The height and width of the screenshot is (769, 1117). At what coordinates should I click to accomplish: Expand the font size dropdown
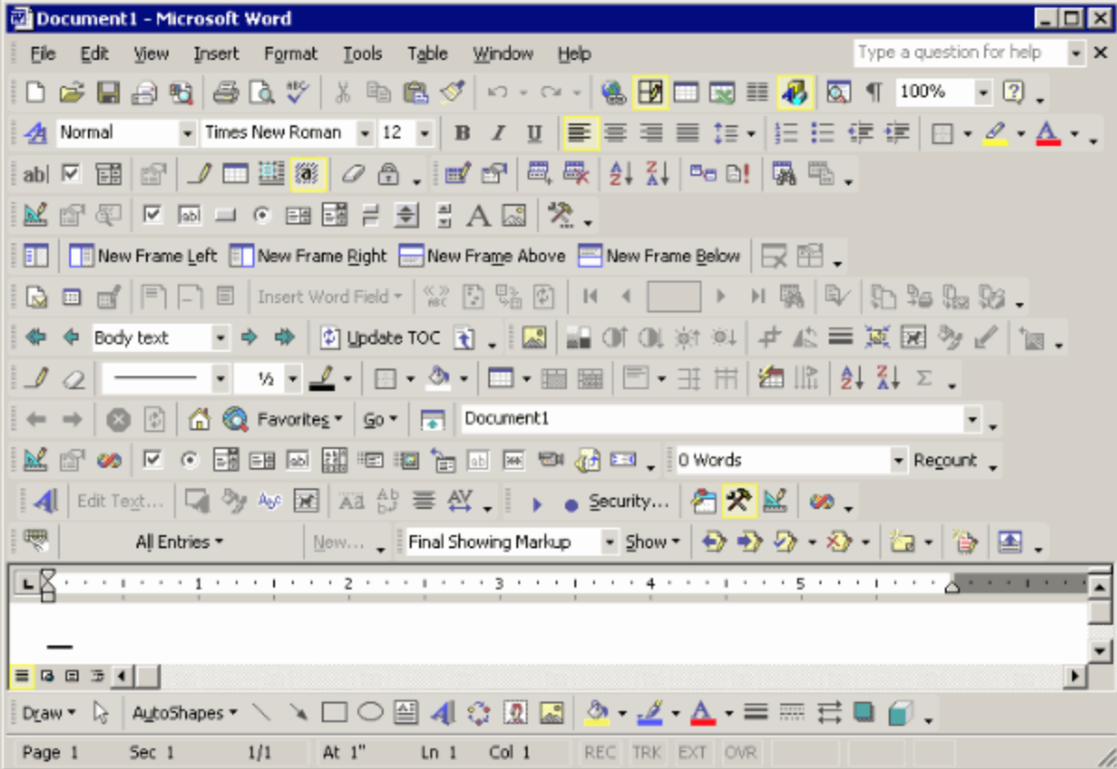[426, 133]
